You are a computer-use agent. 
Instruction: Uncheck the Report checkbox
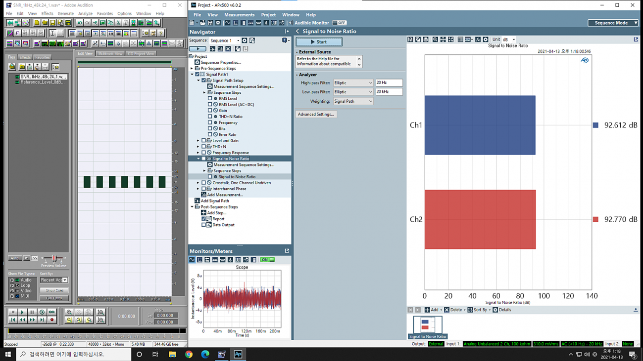click(203, 219)
